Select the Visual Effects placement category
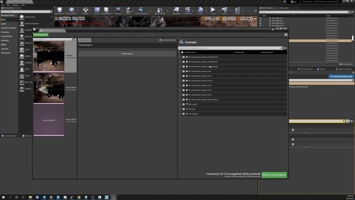The image size is (355, 200). (7, 36)
